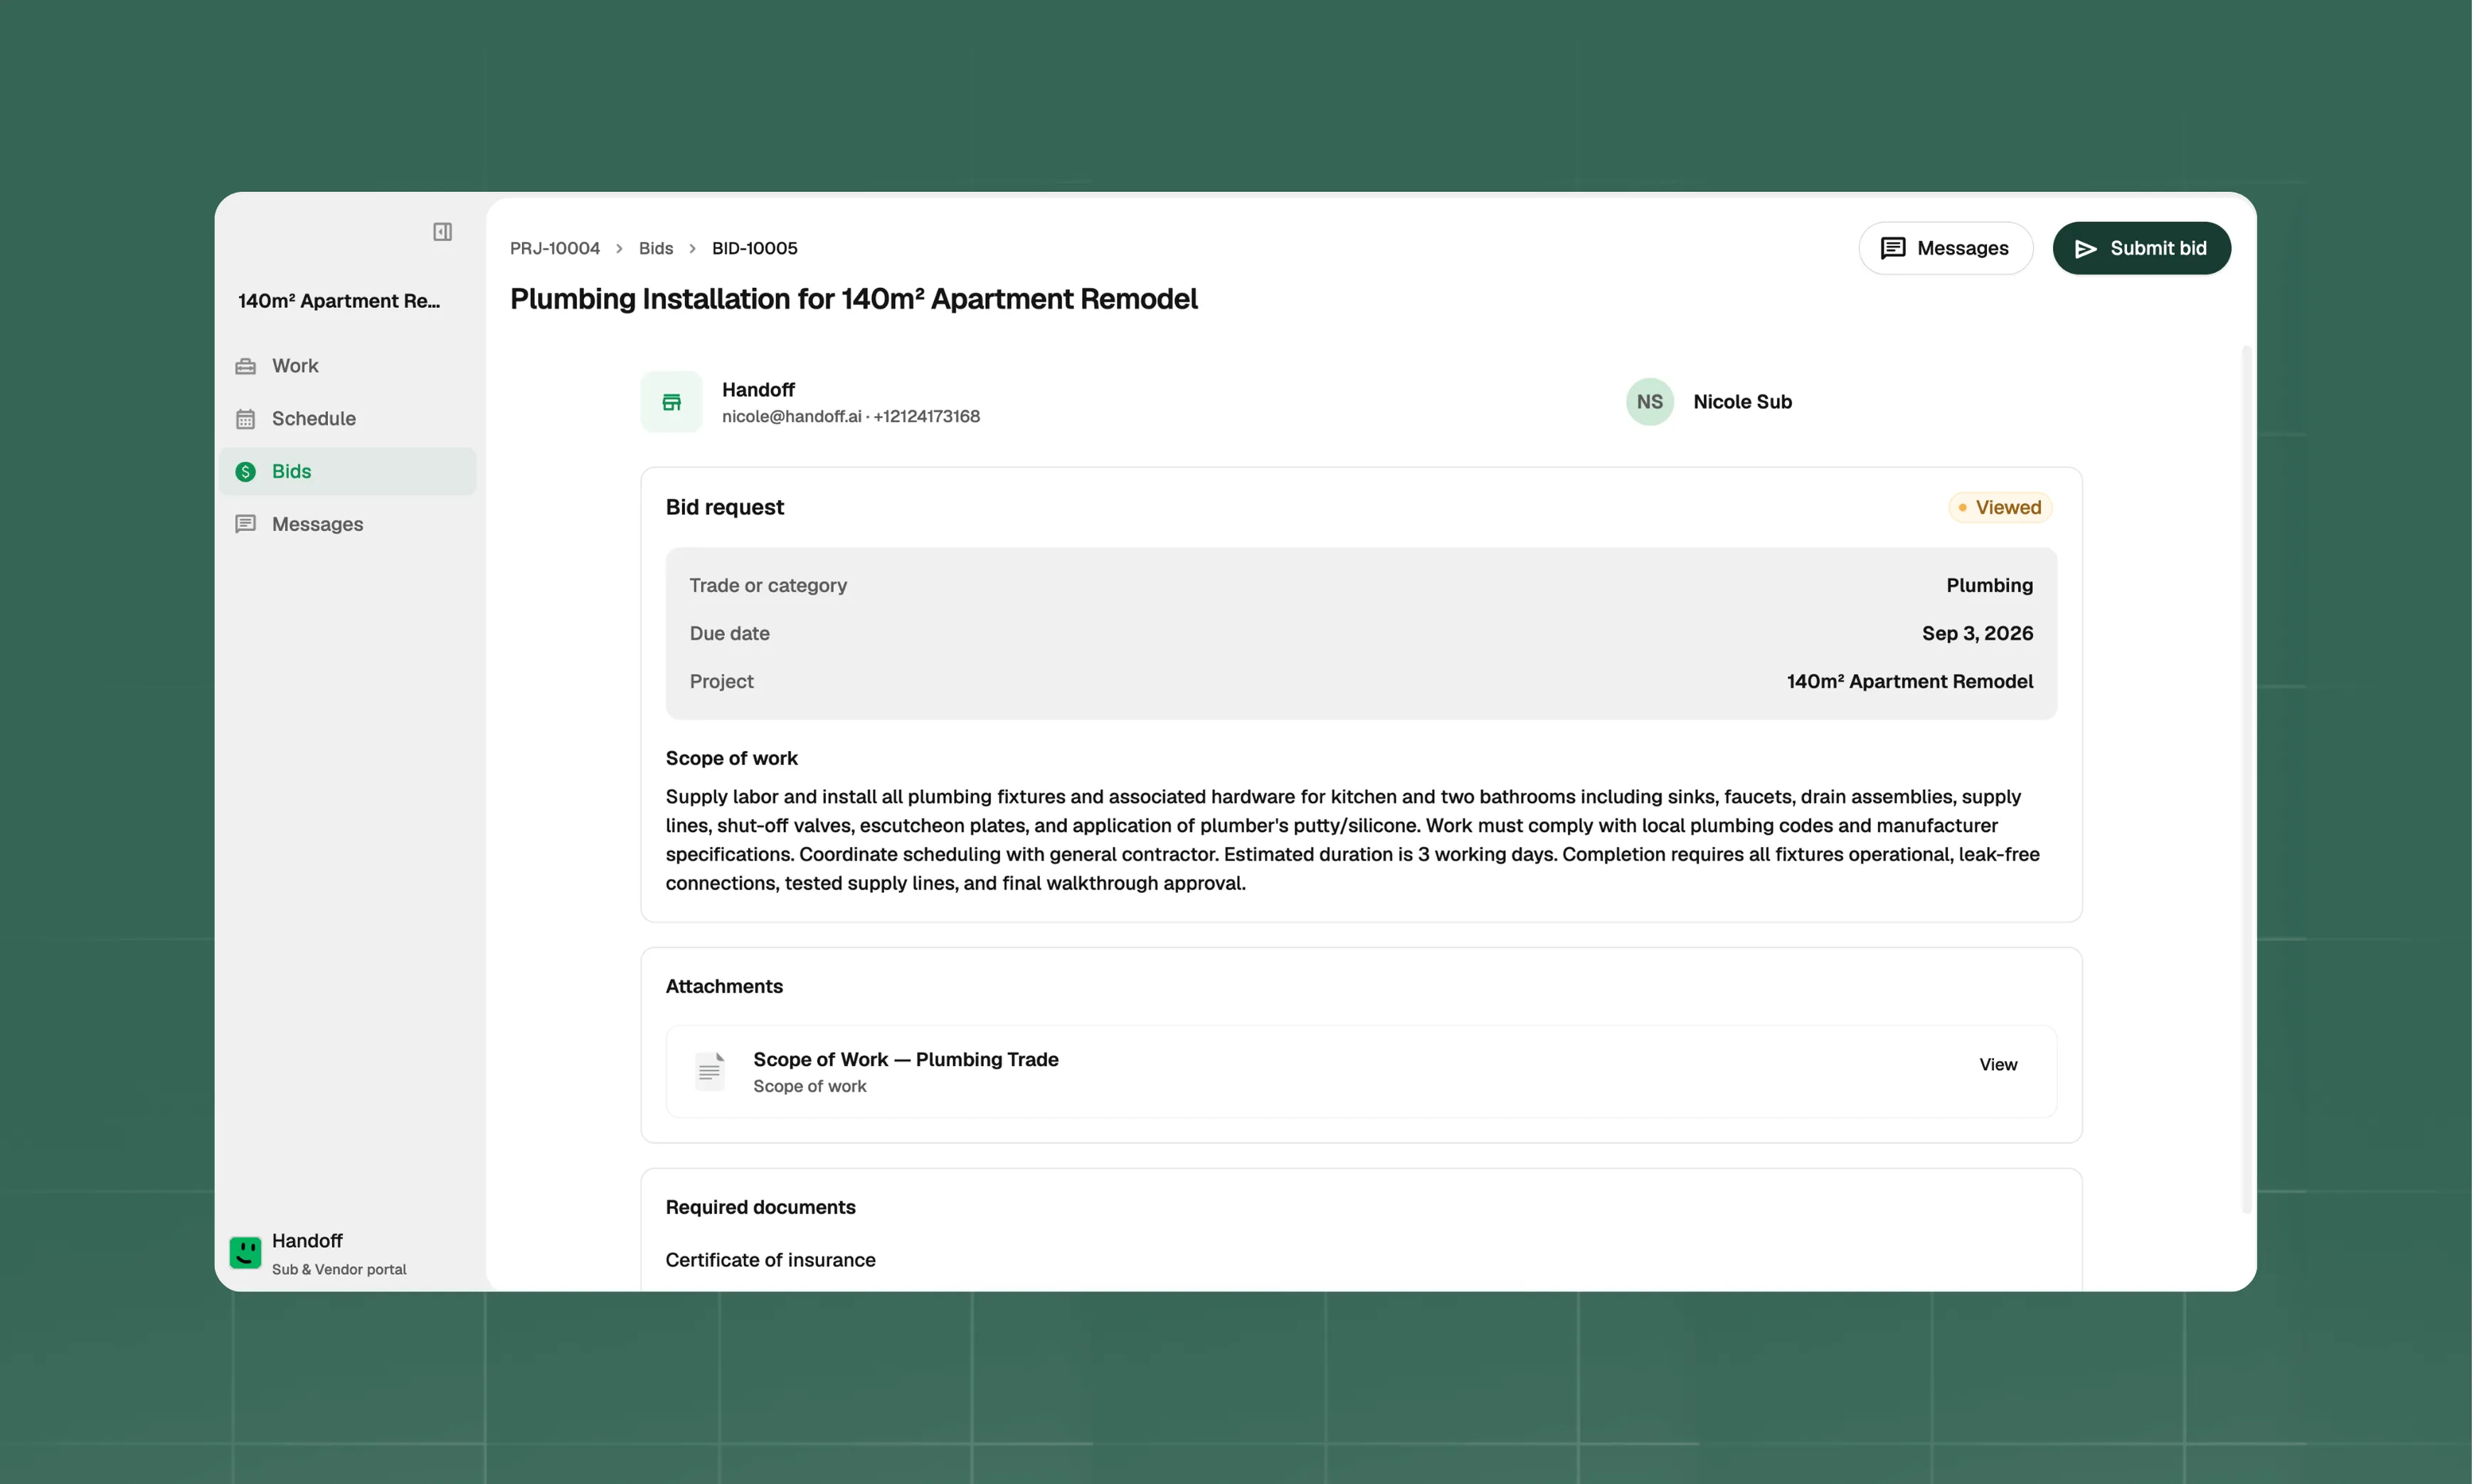Click the Work briefcase icon
2472x1484 pixels.
point(245,366)
